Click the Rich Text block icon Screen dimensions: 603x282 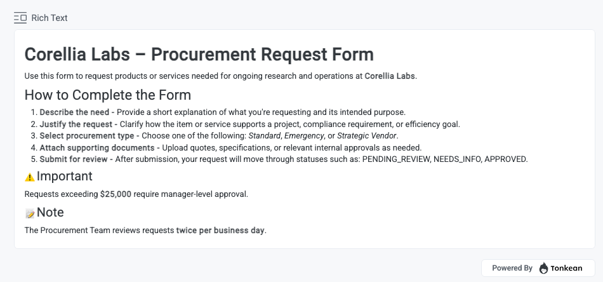[20, 18]
